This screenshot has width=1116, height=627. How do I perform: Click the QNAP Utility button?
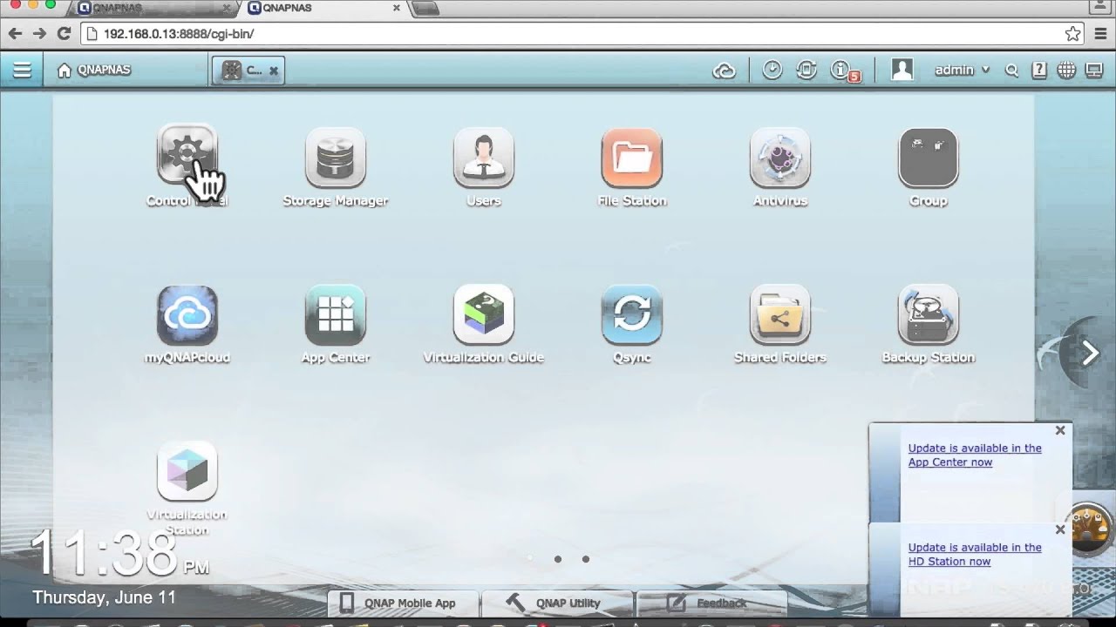tap(556, 603)
